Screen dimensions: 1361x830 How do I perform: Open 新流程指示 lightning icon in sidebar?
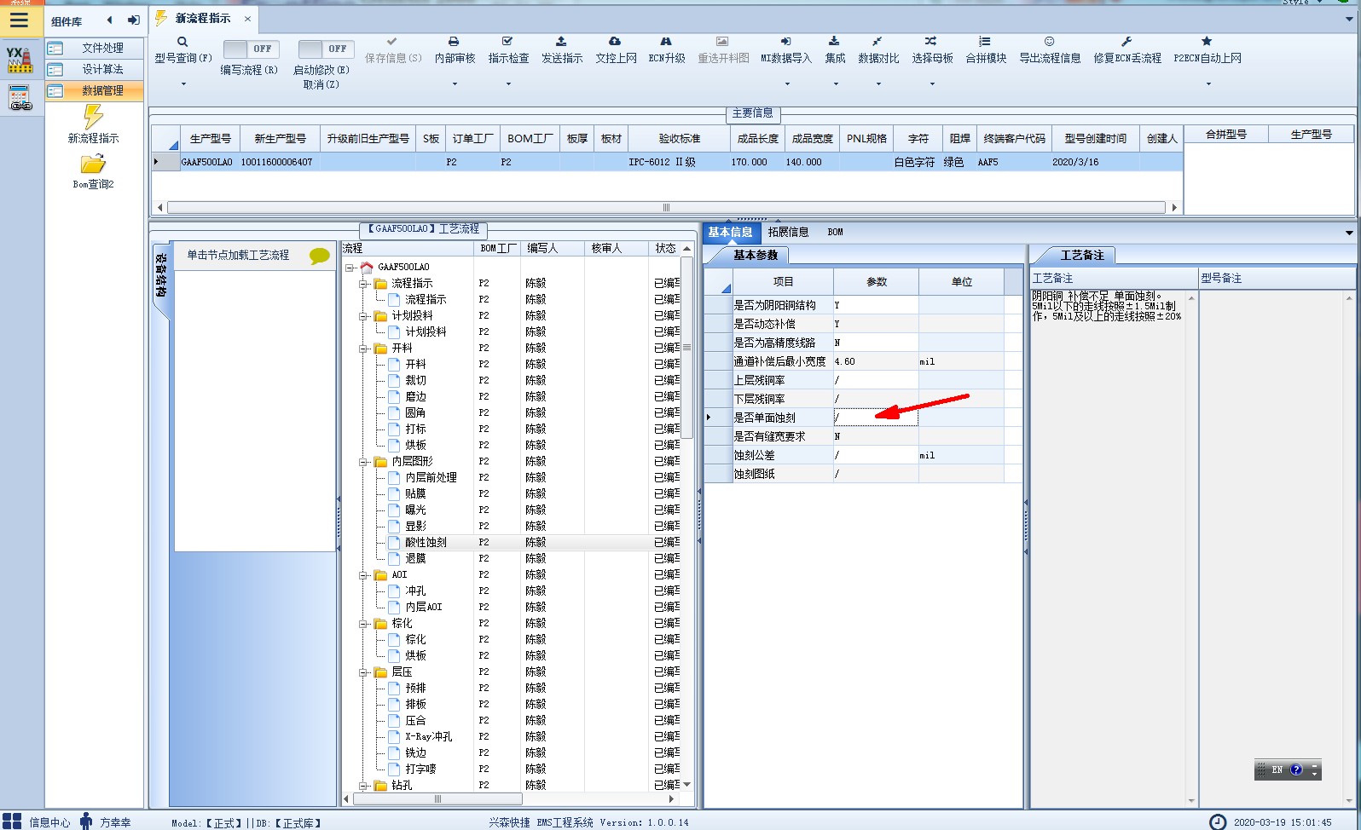click(93, 117)
